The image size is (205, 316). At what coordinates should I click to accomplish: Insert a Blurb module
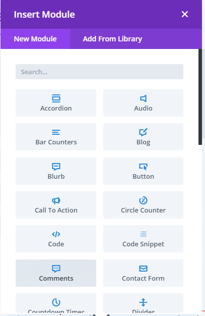[x=56, y=171]
